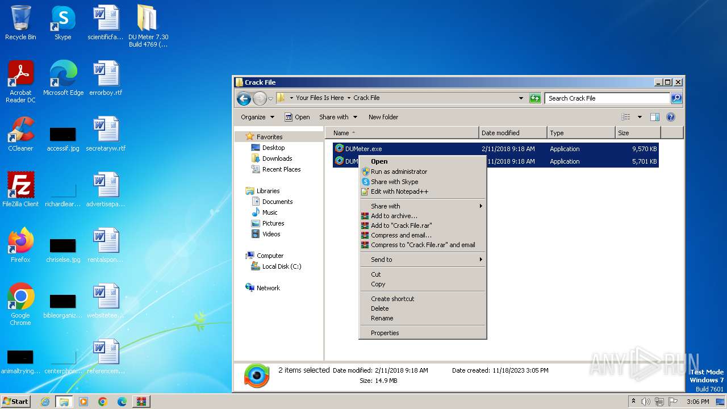Click the Back navigation arrow in Explorer
The width and height of the screenshot is (727, 409).
coord(244,98)
